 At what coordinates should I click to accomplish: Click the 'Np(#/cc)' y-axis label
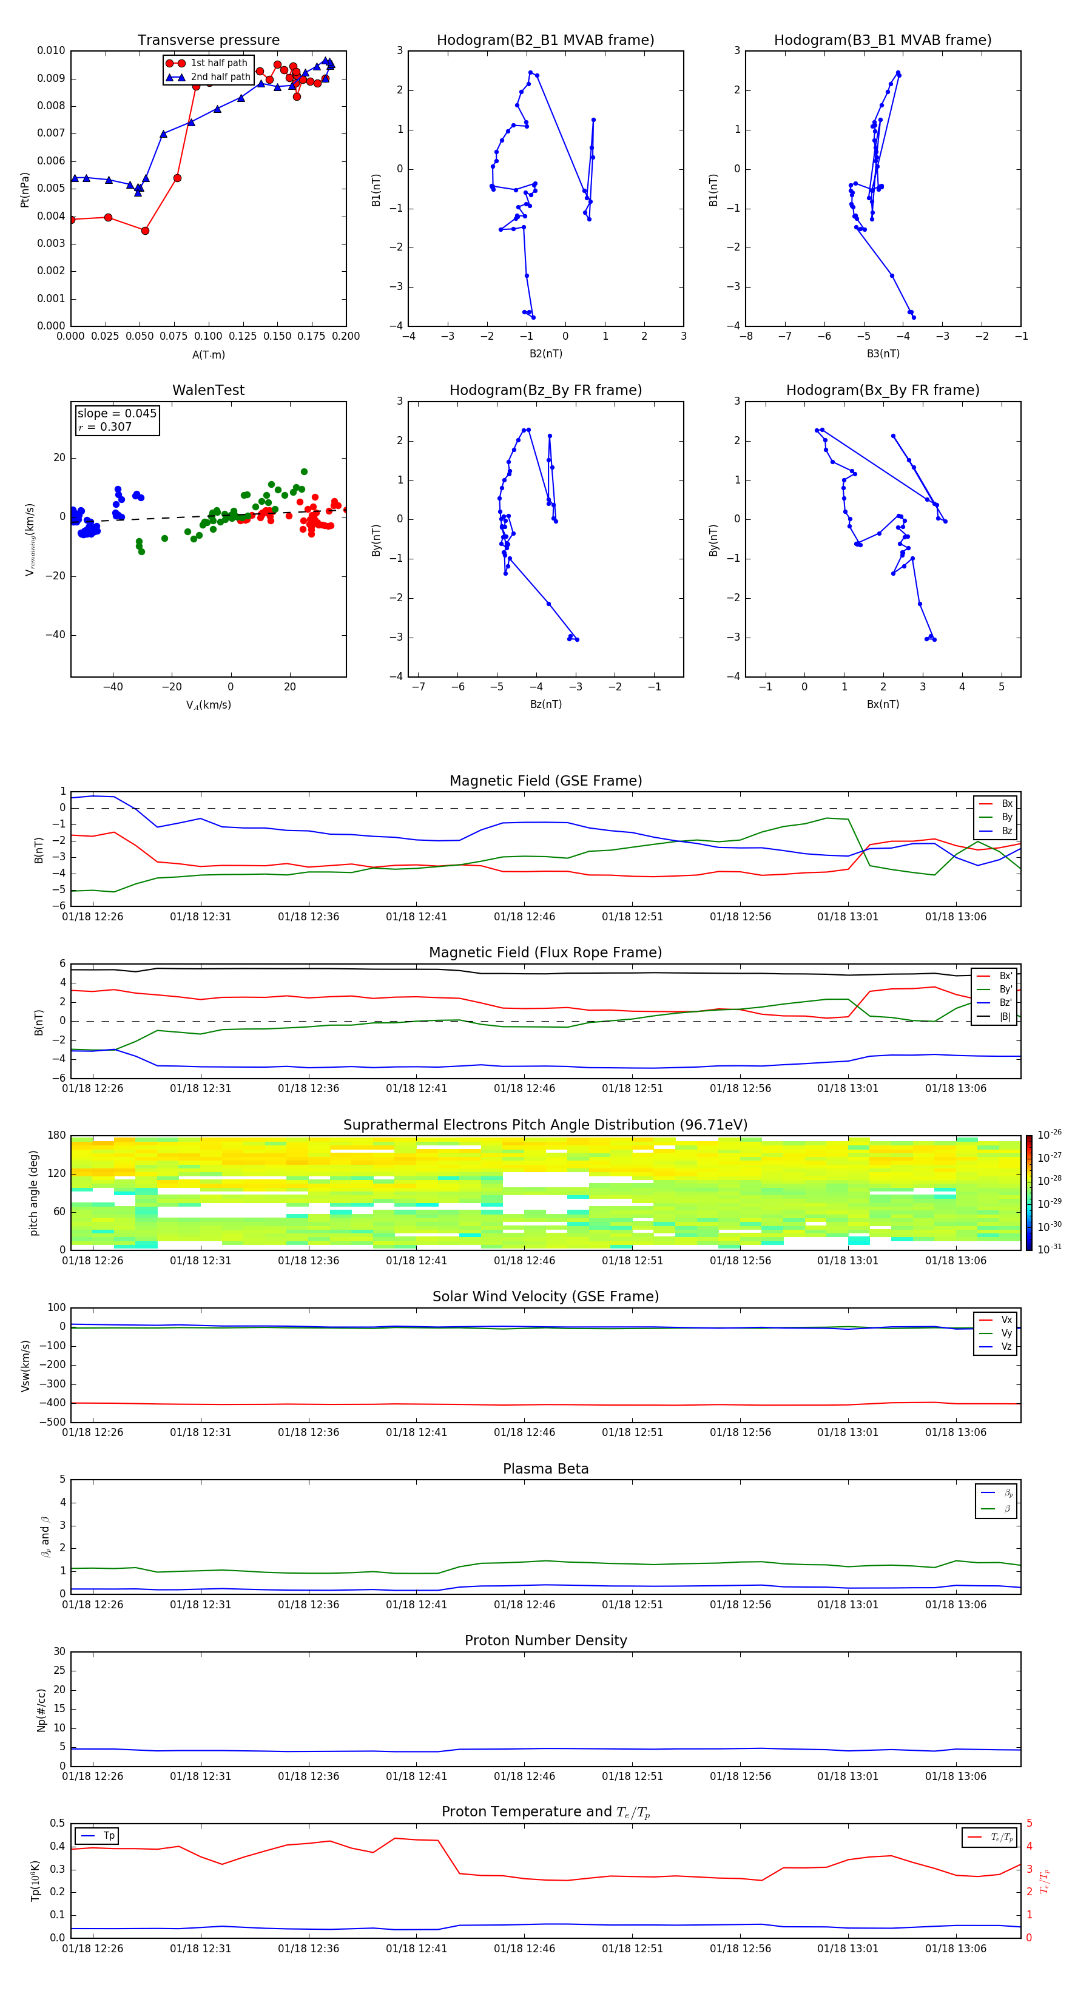pos(41,1709)
